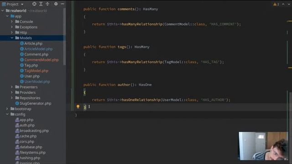Hide the Project tool window
The image size is (292, 164).
63,4
